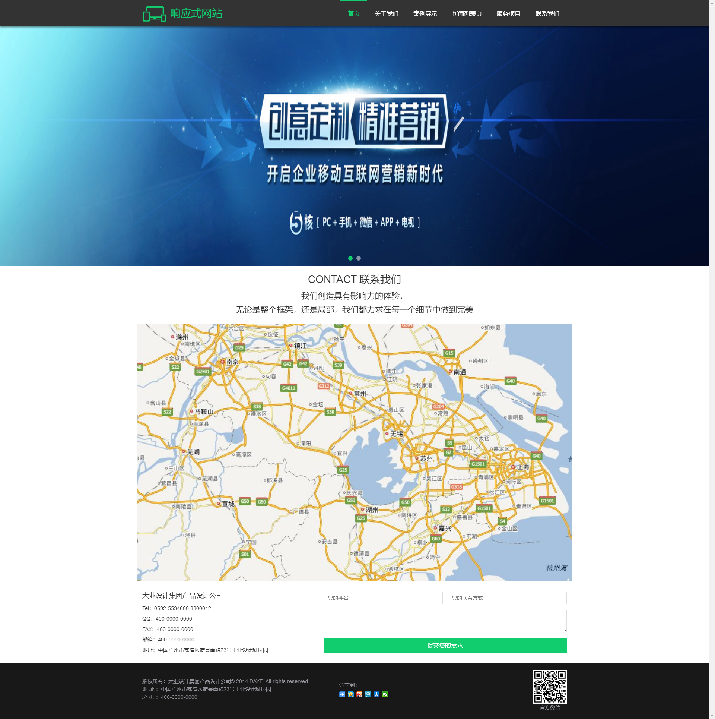Click the green devices logo icon
The width and height of the screenshot is (715, 719).
pos(154,14)
